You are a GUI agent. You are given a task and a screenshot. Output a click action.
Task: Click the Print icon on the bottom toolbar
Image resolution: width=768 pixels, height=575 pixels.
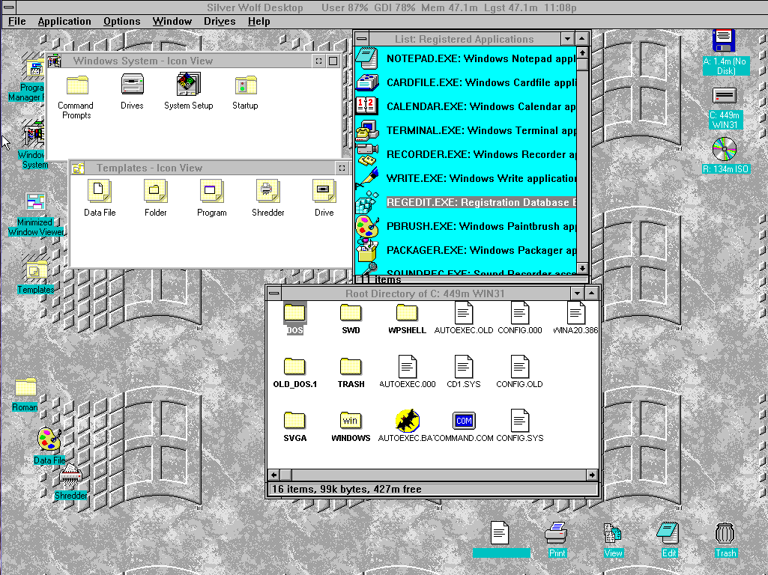coord(557,533)
